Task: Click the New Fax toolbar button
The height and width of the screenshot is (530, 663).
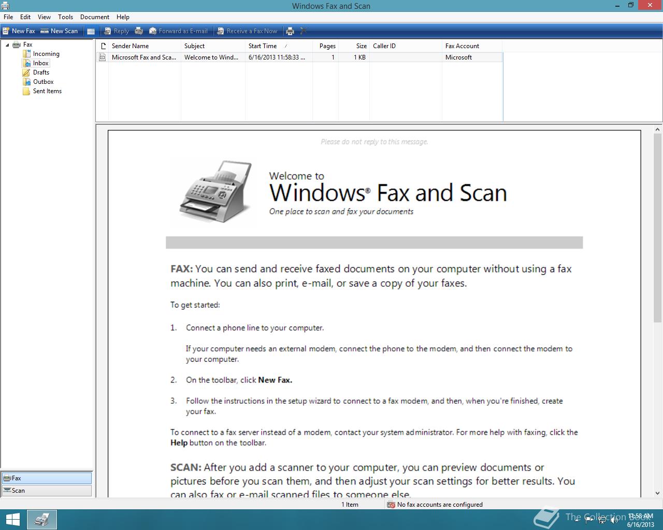Action: [x=19, y=31]
